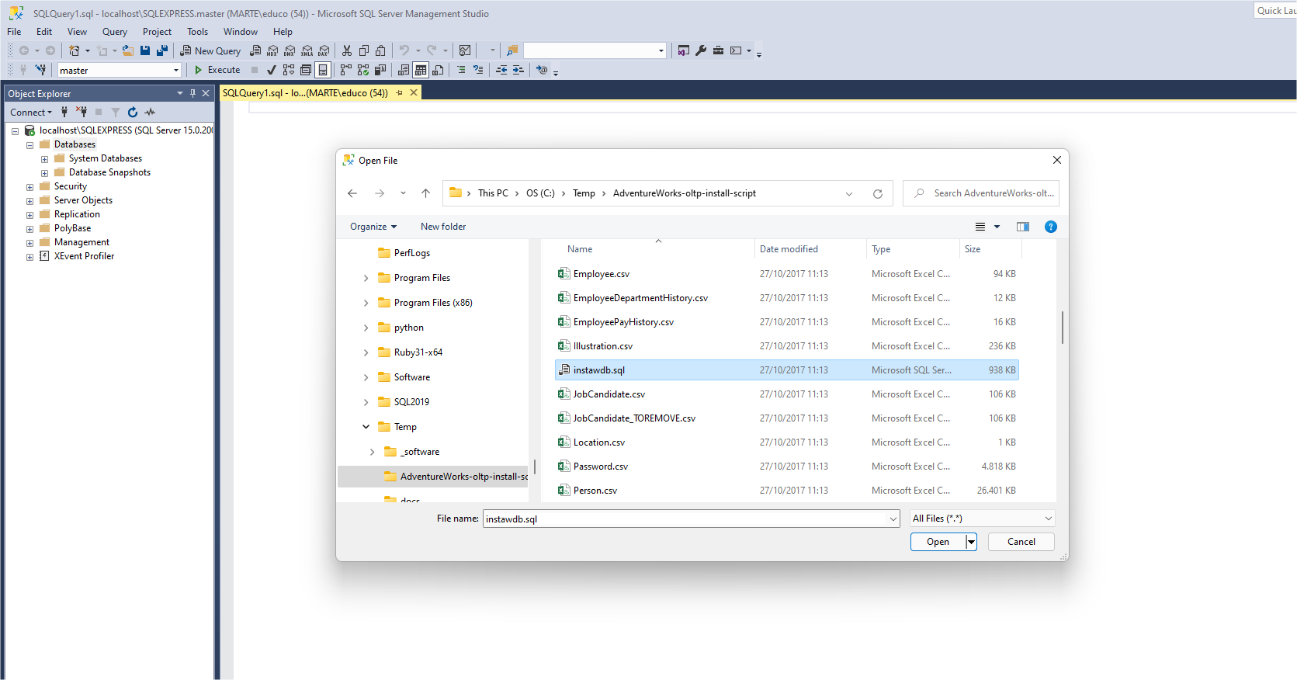This screenshot has height=680, width=1297.
Task: Click the Save file icon in toolbar
Action: [145, 50]
